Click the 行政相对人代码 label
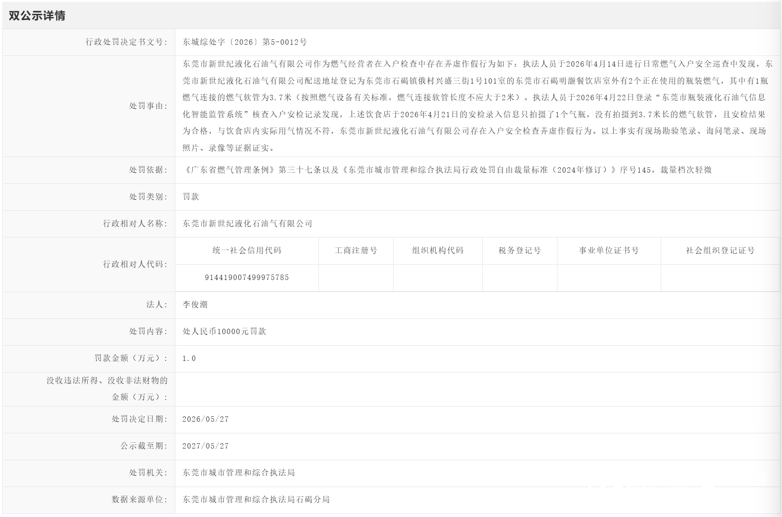 (x=136, y=264)
